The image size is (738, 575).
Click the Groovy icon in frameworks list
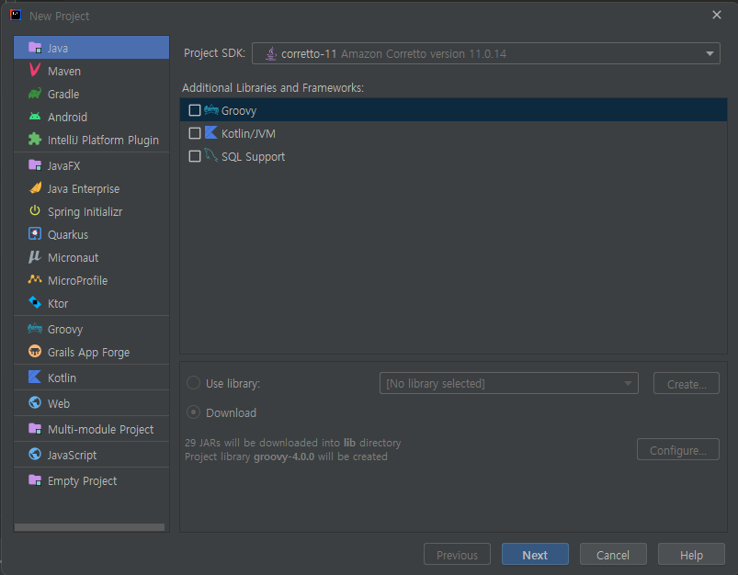[x=211, y=110]
